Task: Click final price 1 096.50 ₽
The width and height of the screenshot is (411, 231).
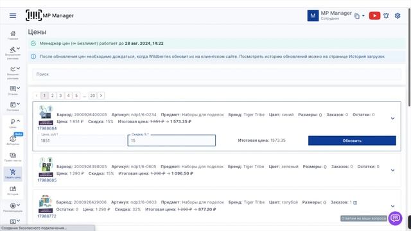Action: 182,173
